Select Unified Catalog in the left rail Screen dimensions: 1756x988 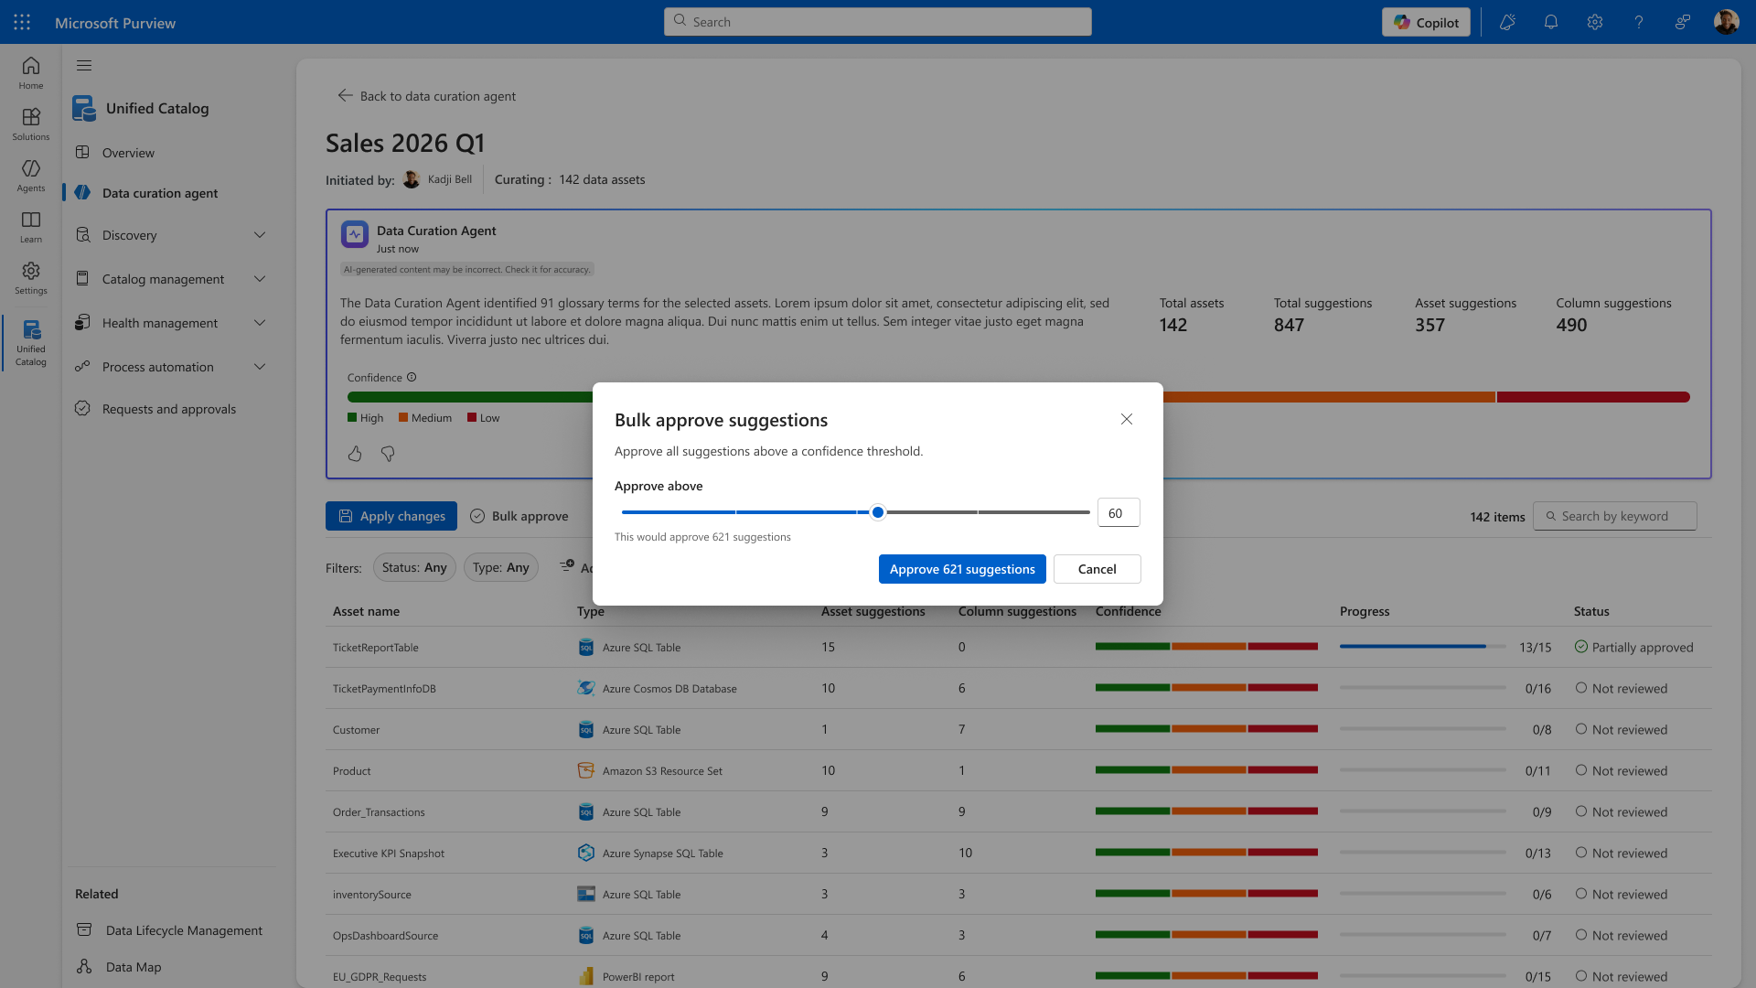(x=31, y=342)
